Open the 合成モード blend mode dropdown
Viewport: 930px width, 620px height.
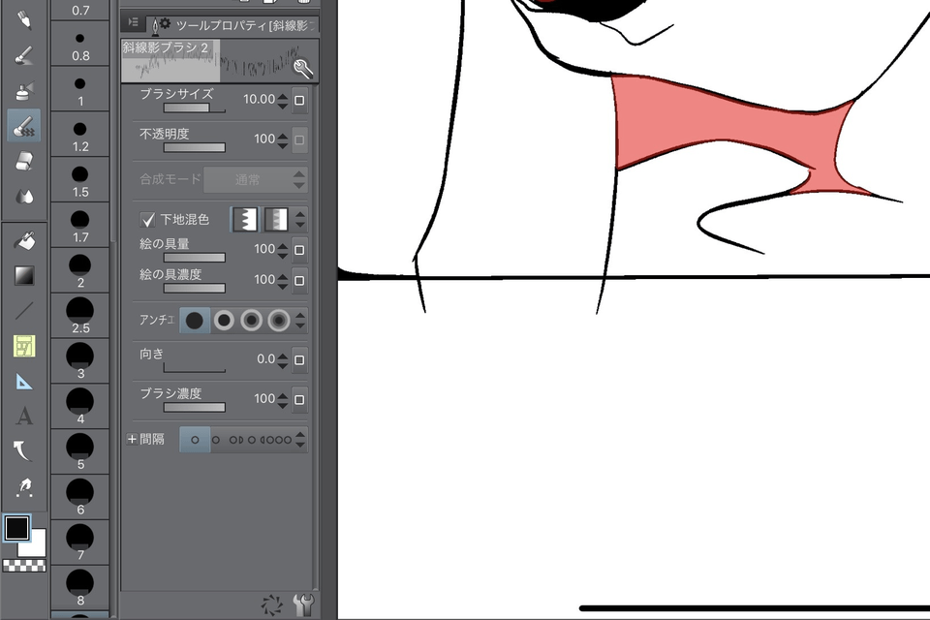pyautogui.click(x=255, y=180)
